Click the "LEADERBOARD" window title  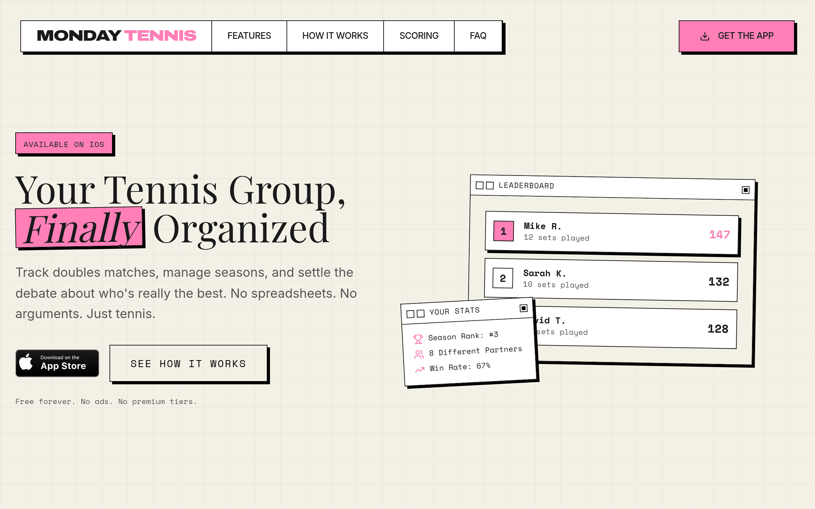[x=526, y=186]
